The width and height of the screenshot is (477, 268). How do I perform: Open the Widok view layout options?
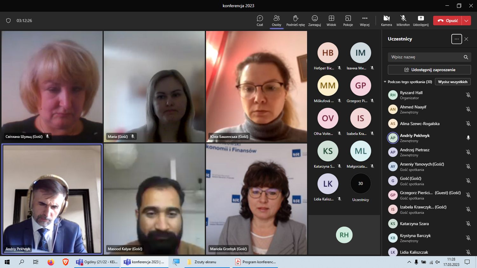[331, 20]
